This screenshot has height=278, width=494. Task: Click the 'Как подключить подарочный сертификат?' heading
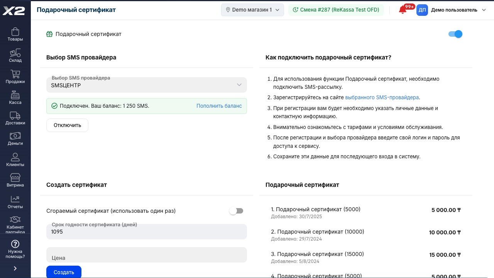(328, 58)
